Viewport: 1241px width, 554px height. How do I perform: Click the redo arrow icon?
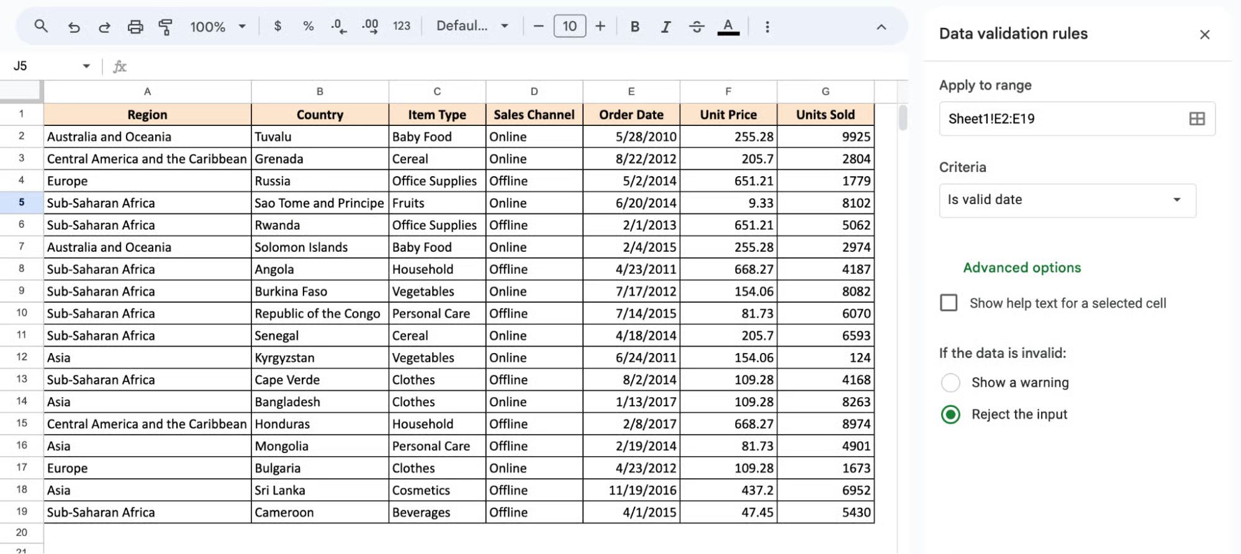pyautogui.click(x=104, y=27)
